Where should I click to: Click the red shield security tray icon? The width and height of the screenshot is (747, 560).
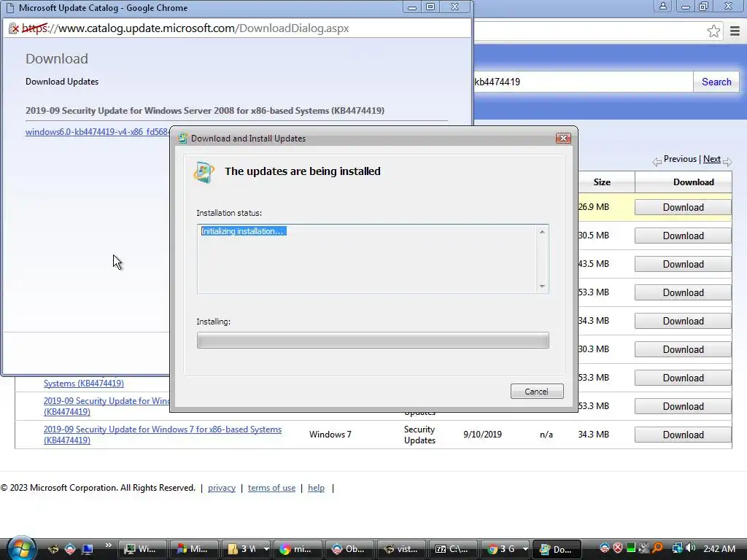click(618, 548)
